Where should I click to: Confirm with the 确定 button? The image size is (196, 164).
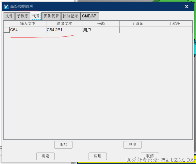pos(45,156)
